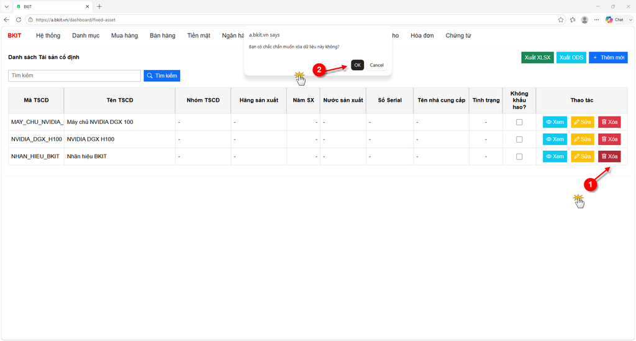
Task: Open Copilot Chat in the toolbar
Action: pyautogui.click(x=614, y=19)
